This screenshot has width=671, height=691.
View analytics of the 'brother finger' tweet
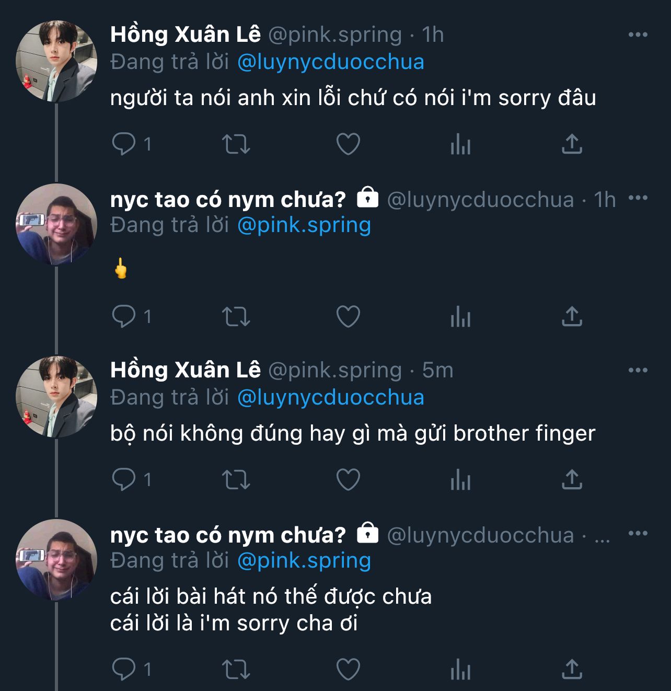pyautogui.click(x=460, y=480)
